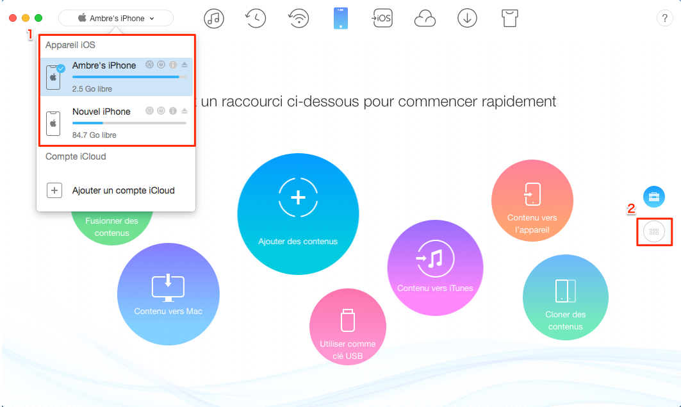This screenshot has height=407, width=681.
Task: Open the Air Backup wifi icon
Action: point(299,18)
